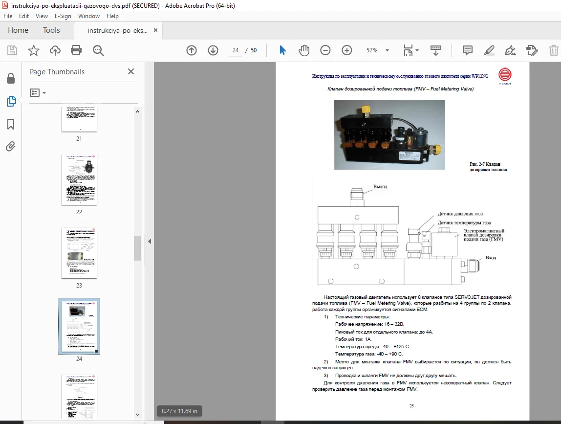Click the upload to cloud icon
The image size is (561, 424).
click(x=55, y=50)
